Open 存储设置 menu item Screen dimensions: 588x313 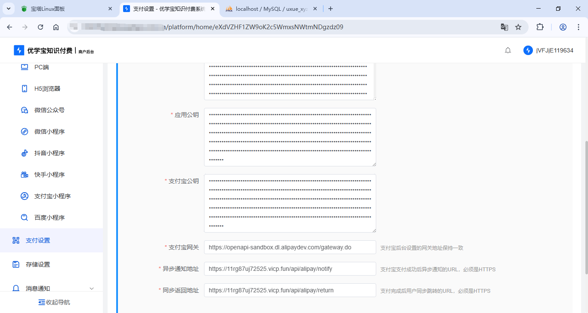tap(38, 264)
